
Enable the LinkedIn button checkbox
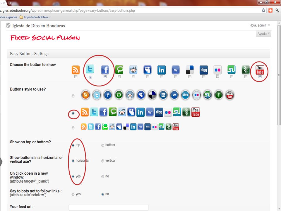tap(162, 76)
